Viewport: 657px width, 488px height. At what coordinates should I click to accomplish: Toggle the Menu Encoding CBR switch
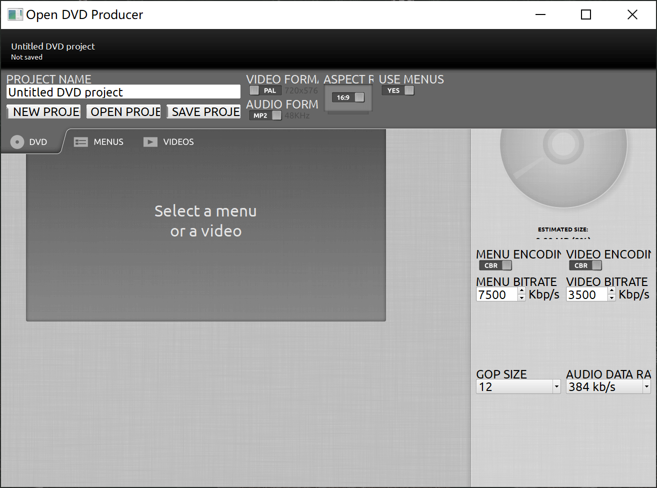(x=495, y=265)
